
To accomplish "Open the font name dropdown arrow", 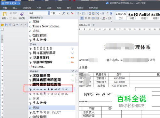I will tap(49, 13).
